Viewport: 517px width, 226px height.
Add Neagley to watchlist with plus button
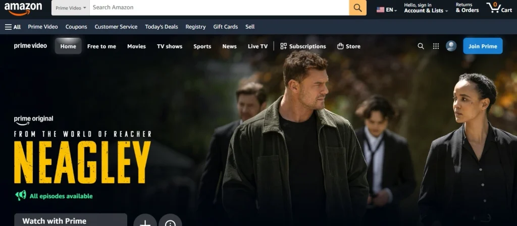(145, 220)
